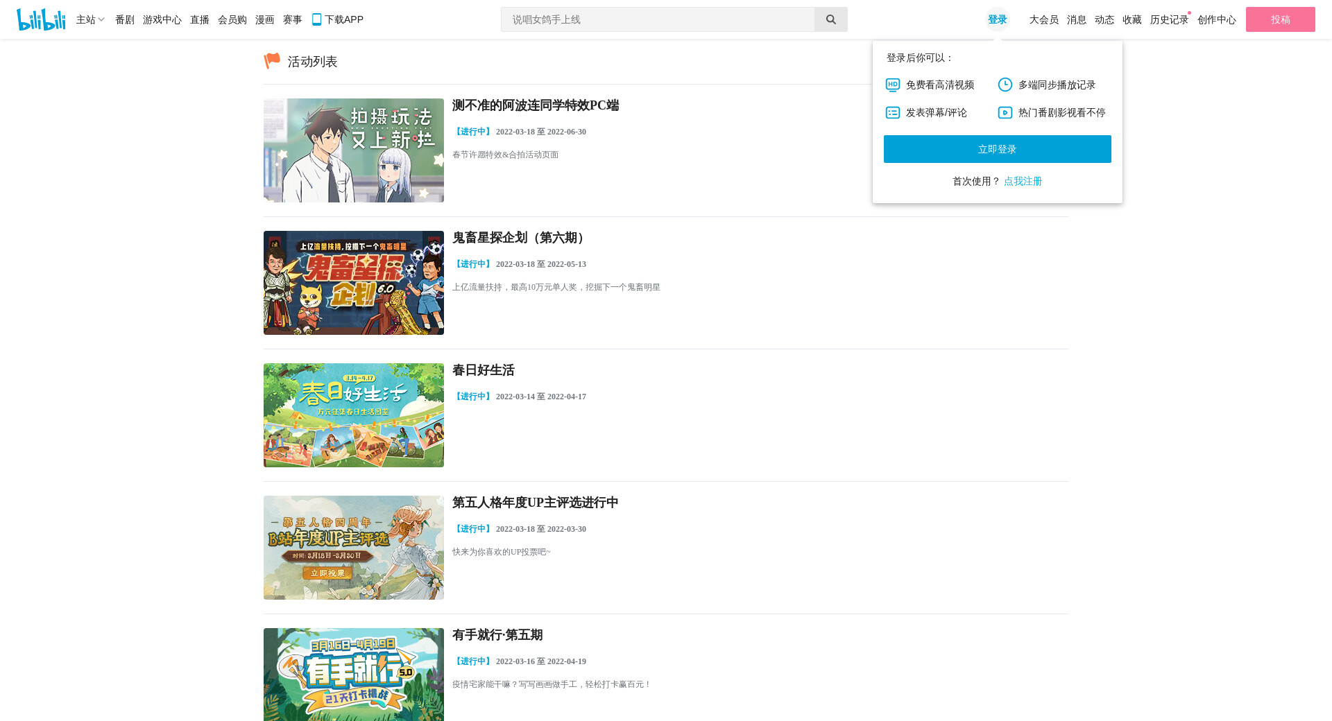Open the 第五人格年度UP主评选 thumbnail
Image resolution: width=1332 pixels, height=721 pixels.
pos(354,548)
